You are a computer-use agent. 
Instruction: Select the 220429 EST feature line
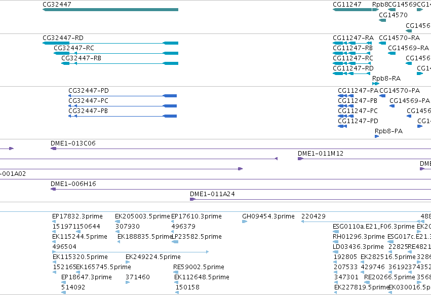361,222
